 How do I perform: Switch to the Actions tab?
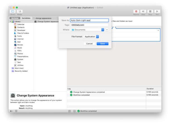(x=15, y=18)
